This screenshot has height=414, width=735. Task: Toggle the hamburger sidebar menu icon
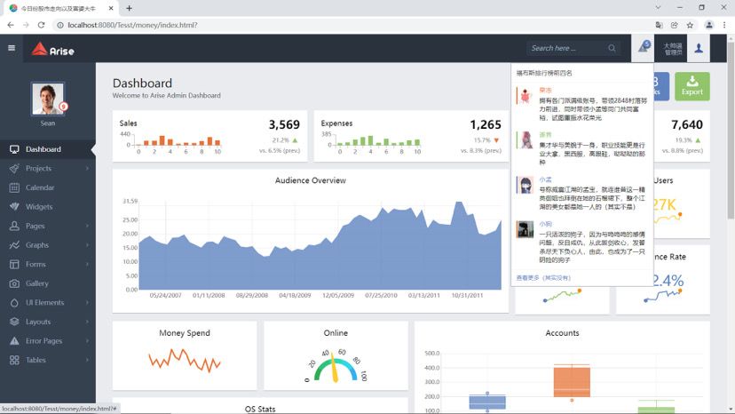point(12,48)
